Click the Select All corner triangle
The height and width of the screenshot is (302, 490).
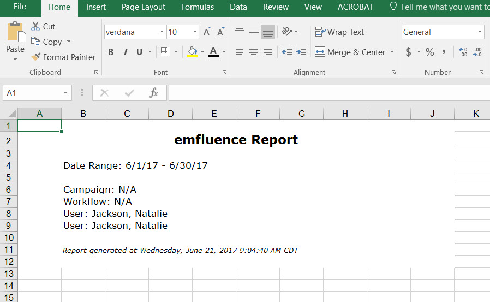[x=12, y=114]
